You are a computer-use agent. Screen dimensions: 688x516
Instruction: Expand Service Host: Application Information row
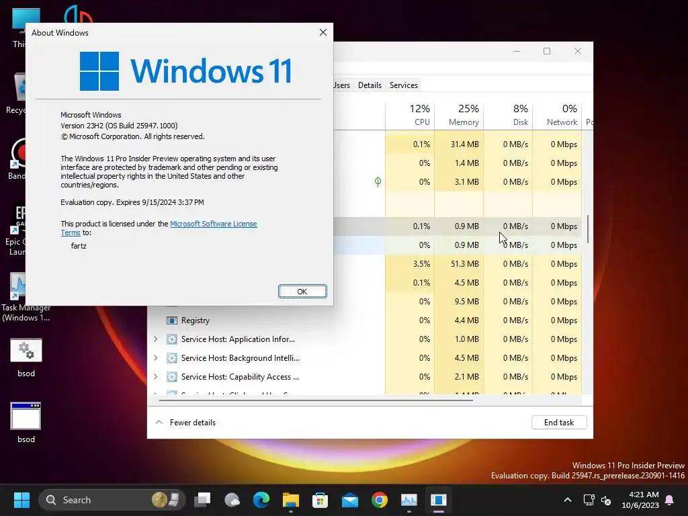click(x=156, y=339)
